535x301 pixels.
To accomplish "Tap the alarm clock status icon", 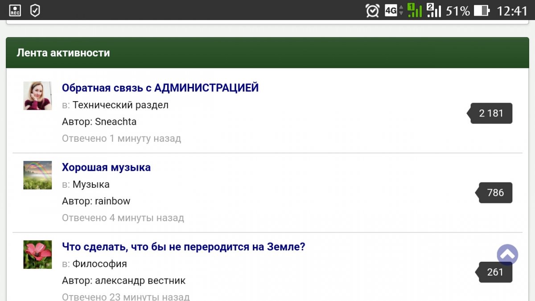I will pos(372,10).
